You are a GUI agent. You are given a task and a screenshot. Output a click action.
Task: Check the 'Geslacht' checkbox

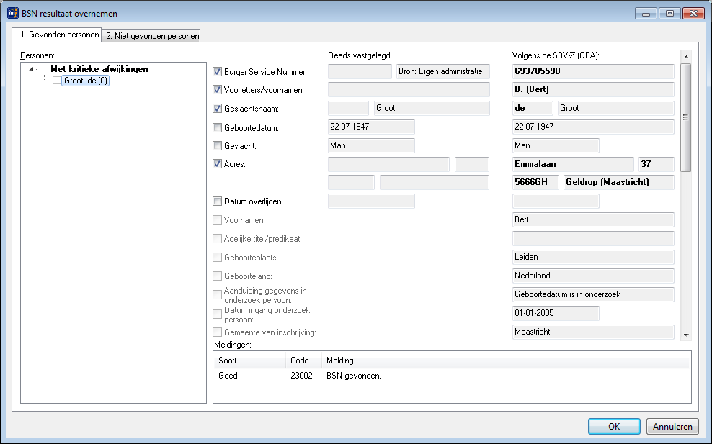[x=217, y=146]
